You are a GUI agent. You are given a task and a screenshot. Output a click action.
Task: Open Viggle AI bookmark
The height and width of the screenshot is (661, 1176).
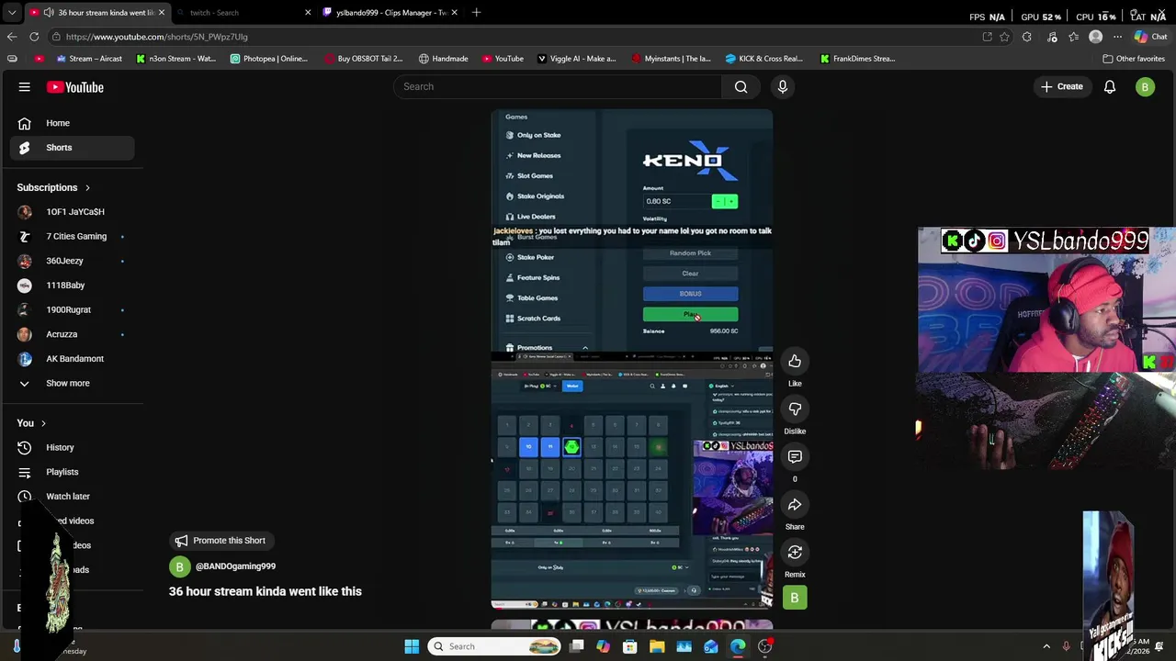[x=576, y=59]
